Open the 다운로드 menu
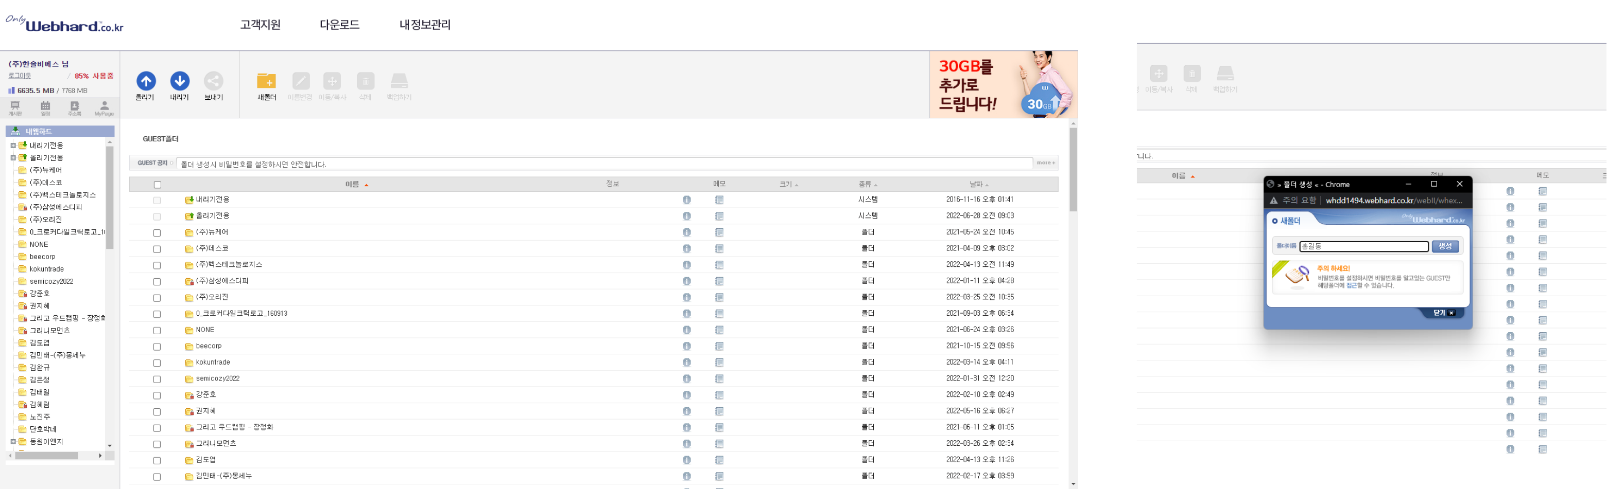This screenshot has height=489, width=1607. [x=339, y=24]
